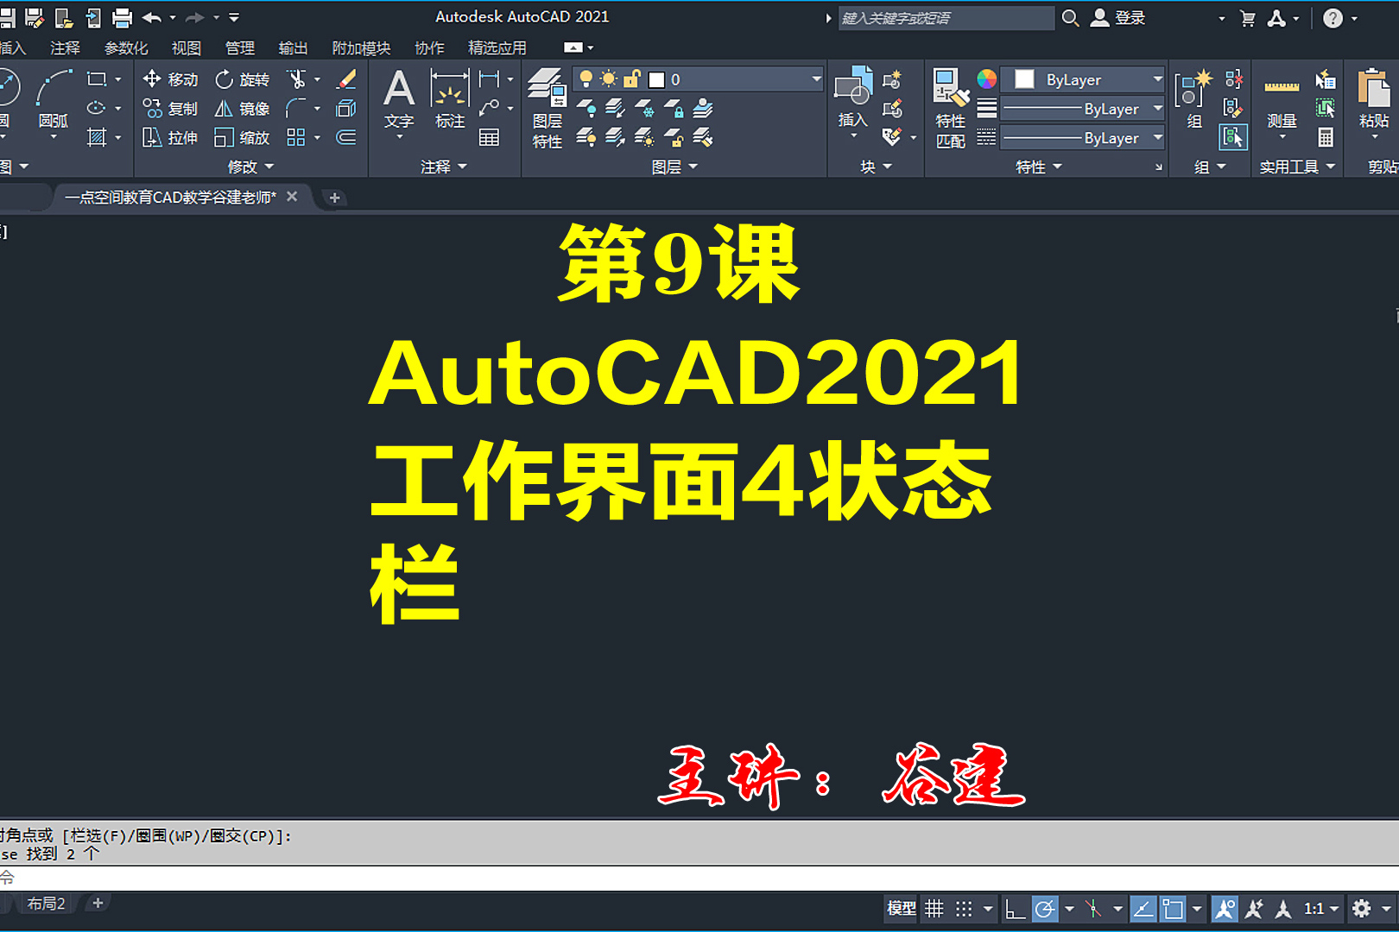The width and height of the screenshot is (1399, 932).
Task: Toggle ortho mode in the status bar
Action: click(x=1016, y=908)
